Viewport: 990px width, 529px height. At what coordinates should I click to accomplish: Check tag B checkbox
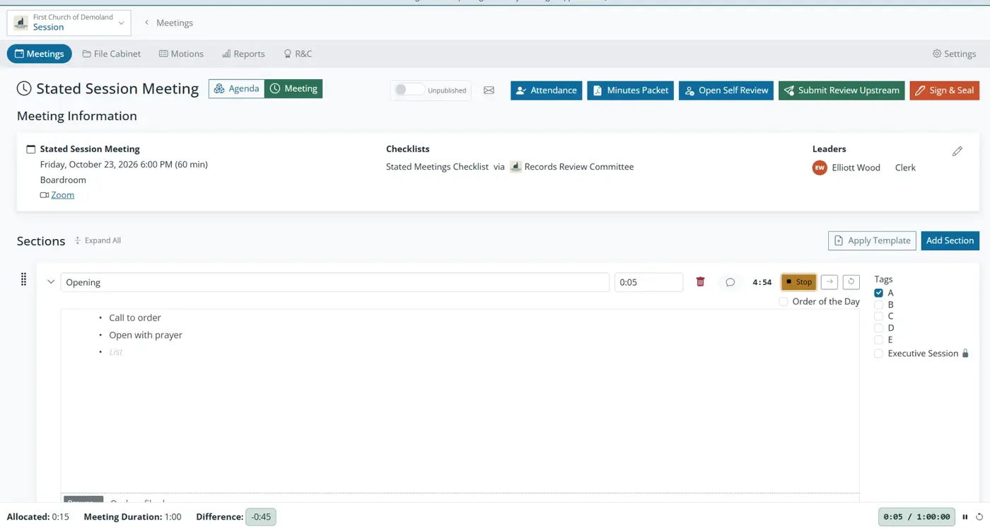click(878, 305)
